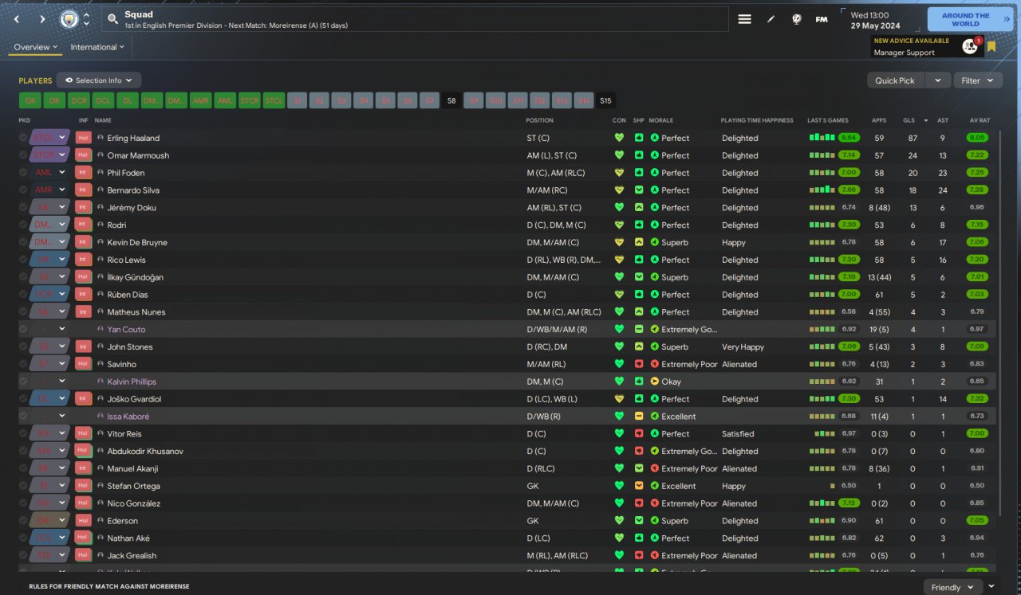
Task: Toggle the pick checkmark for Rodri
Action: pos(23,225)
